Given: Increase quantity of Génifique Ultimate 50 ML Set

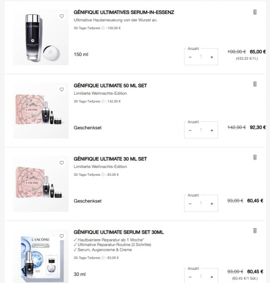Looking at the screenshot, I should 212,130.
